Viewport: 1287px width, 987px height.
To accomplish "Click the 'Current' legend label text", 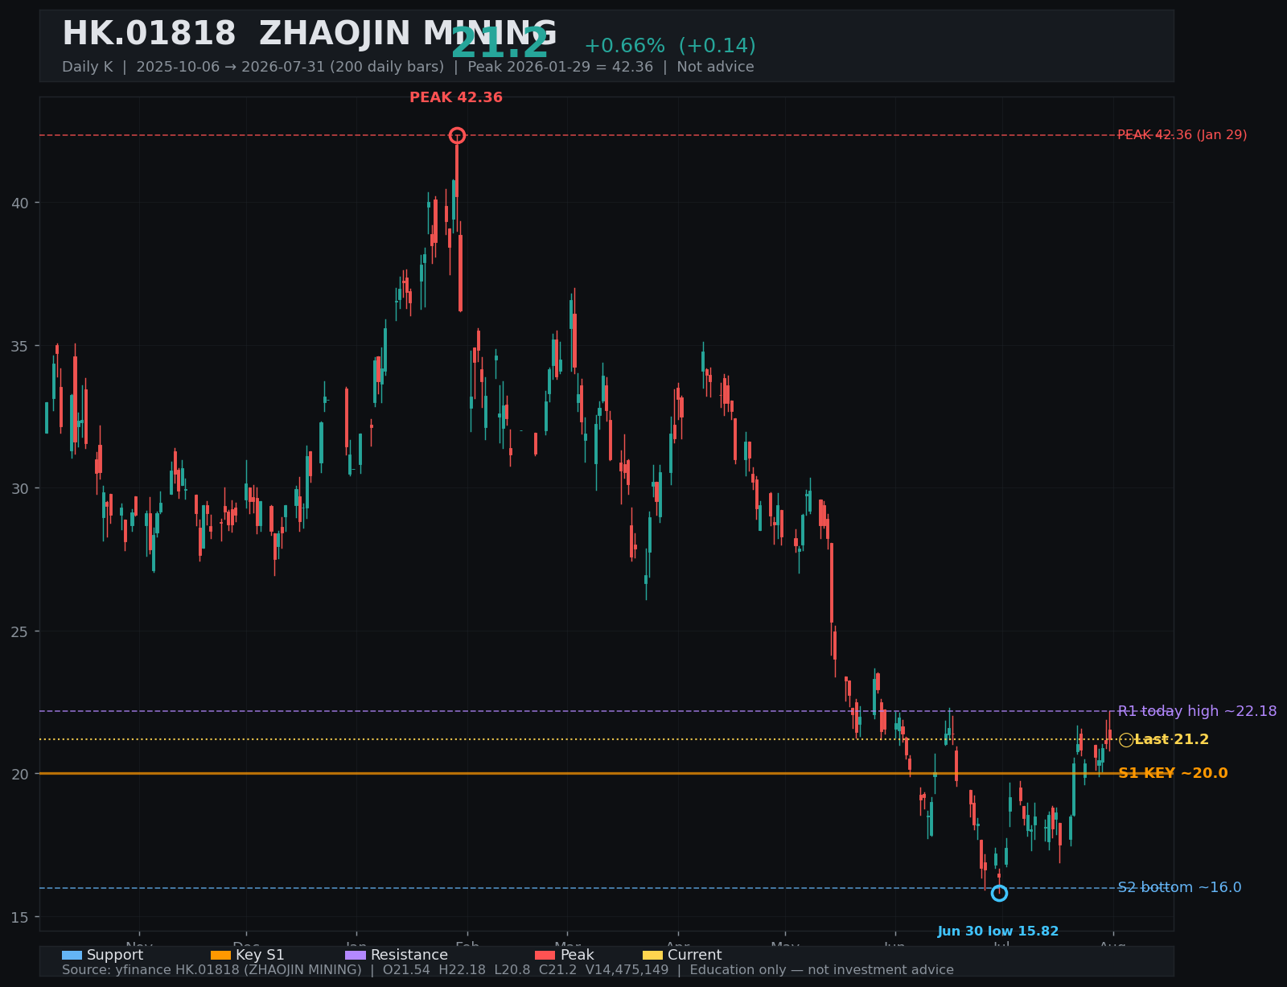I will click(695, 956).
